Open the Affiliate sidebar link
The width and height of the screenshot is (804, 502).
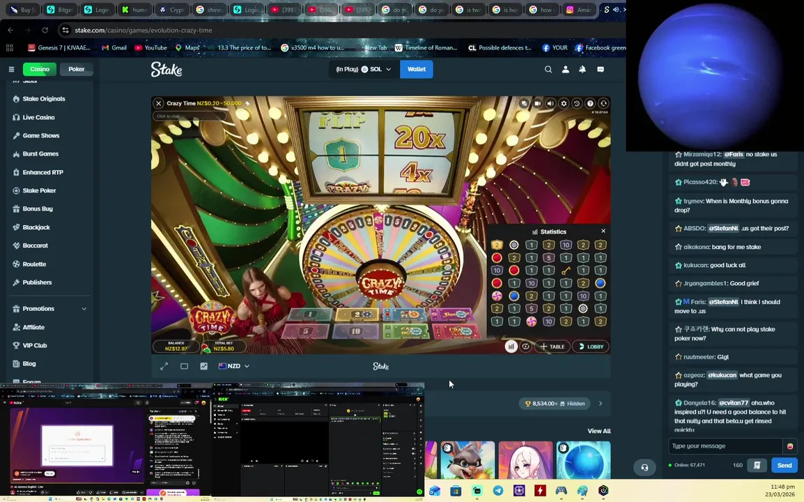33,327
